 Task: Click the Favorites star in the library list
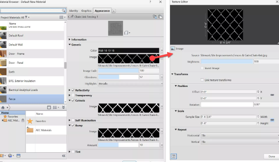pyautogui.click(x=30, y=121)
